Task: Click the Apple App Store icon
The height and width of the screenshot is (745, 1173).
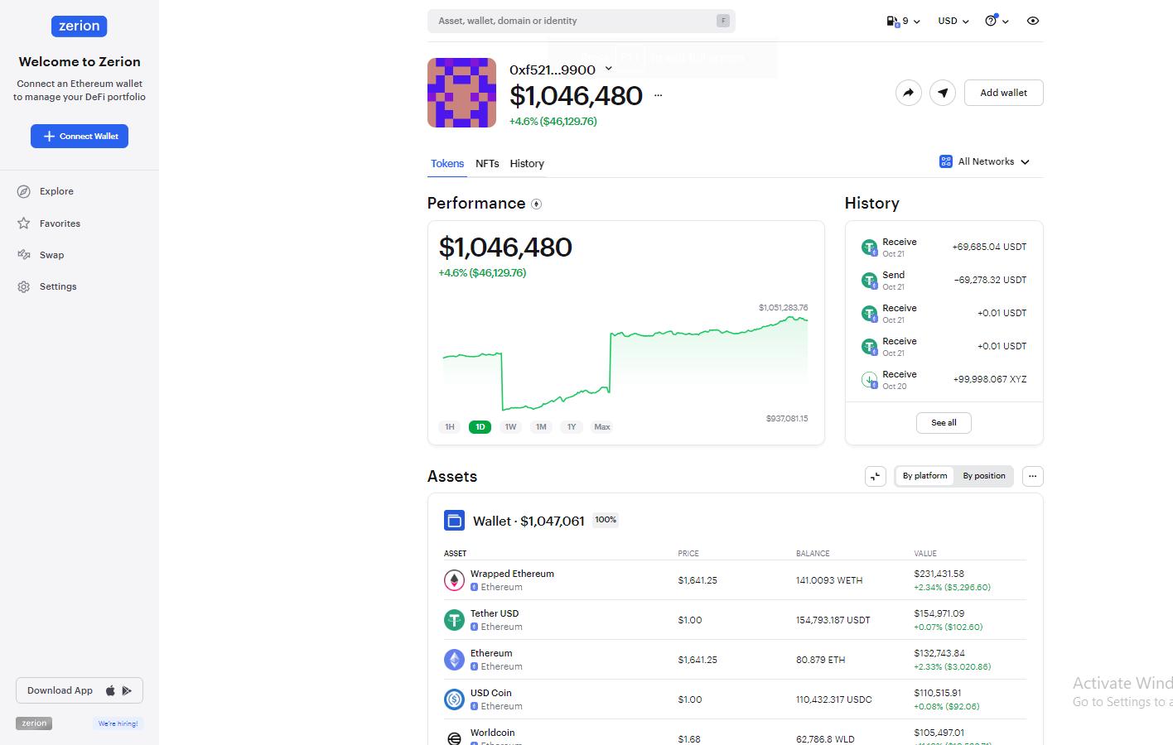Action: [x=110, y=690]
